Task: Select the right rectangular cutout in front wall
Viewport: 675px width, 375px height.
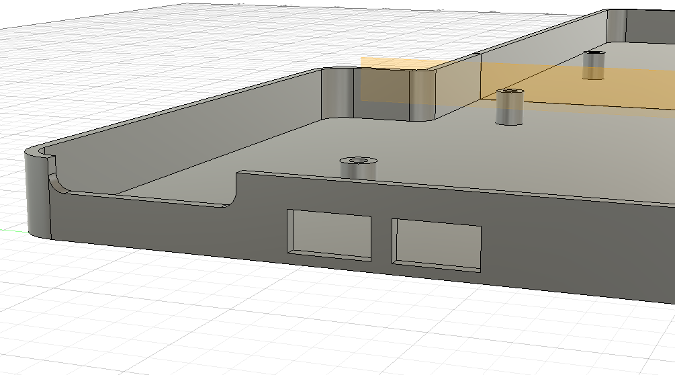Action: point(437,245)
